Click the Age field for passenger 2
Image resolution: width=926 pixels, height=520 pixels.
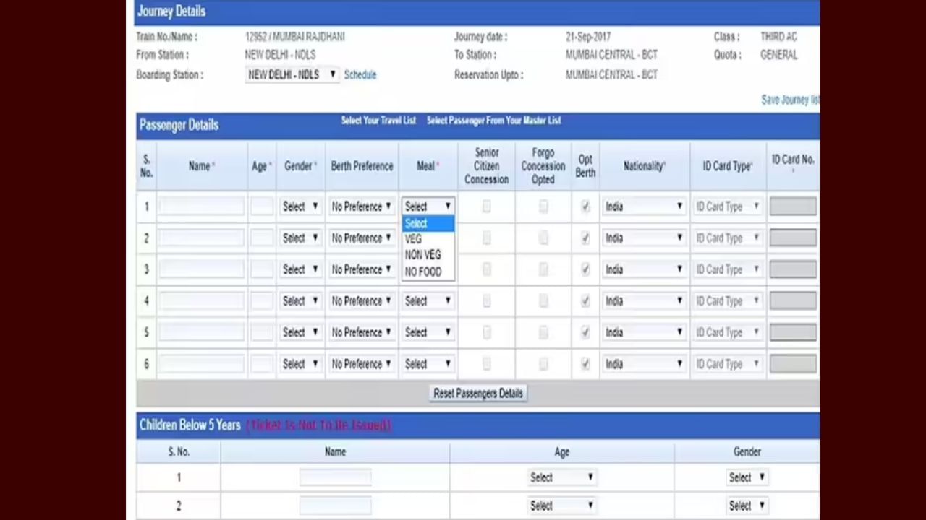[x=261, y=238]
